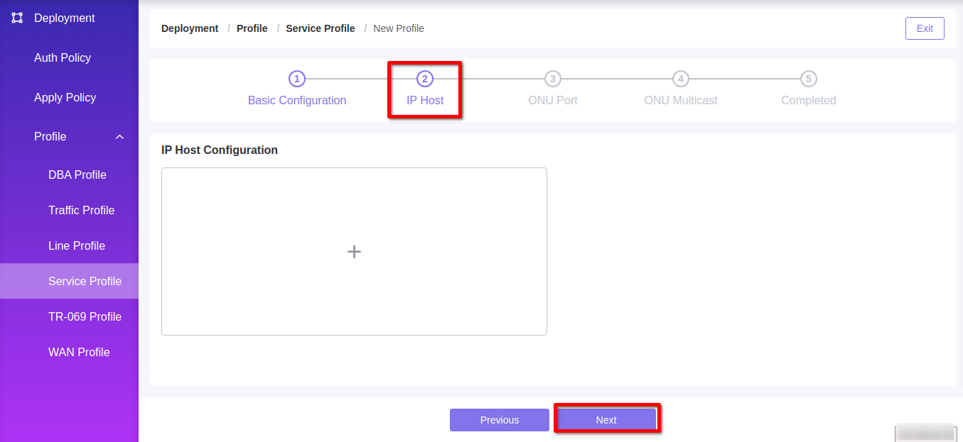
Task: Click step 5 Completed circle
Action: click(809, 79)
